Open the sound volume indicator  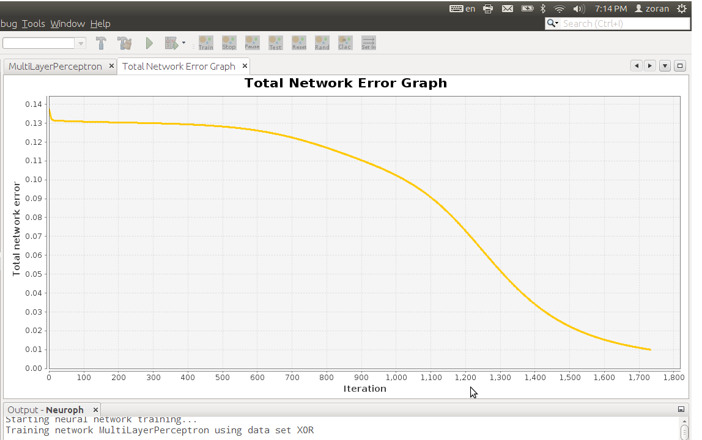pos(579,9)
